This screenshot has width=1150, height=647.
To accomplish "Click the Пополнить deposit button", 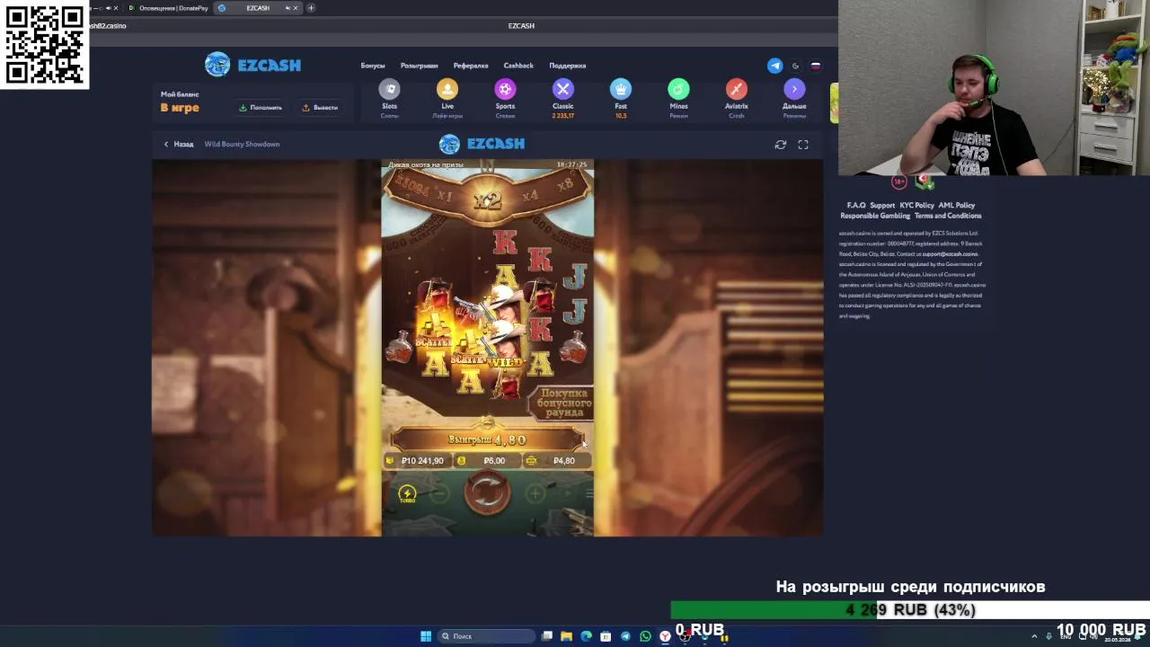I will 261,108.
